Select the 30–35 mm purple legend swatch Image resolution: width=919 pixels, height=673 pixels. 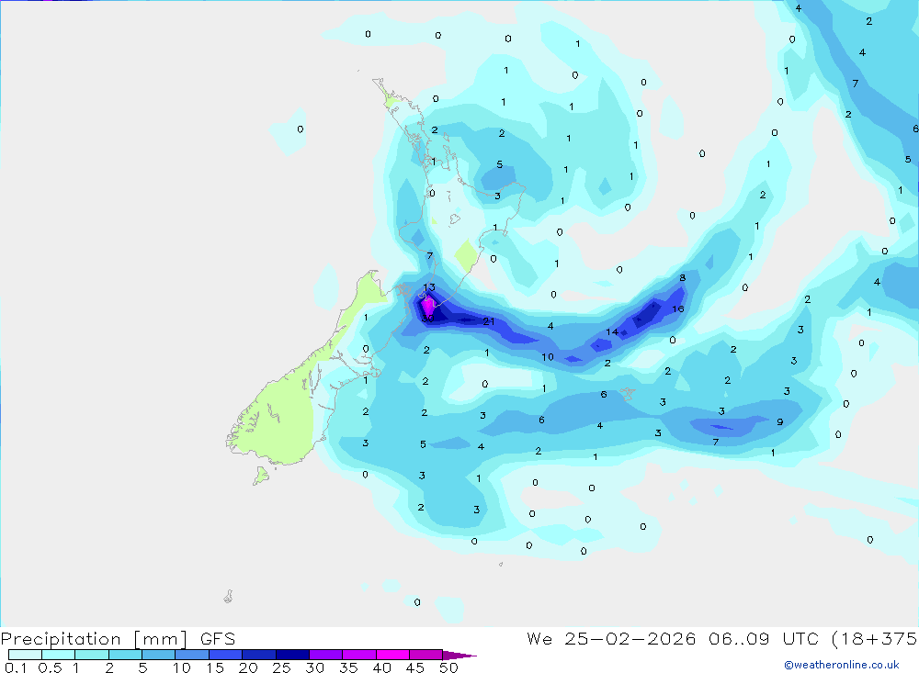click(x=326, y=655)
